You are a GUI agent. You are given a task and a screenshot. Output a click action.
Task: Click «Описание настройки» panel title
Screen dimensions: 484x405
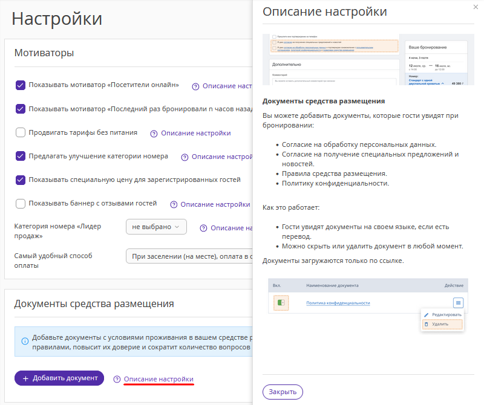pyautogui.click(x=325, y=11)
